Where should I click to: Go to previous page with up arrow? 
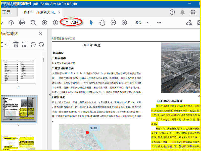(44, 23)
